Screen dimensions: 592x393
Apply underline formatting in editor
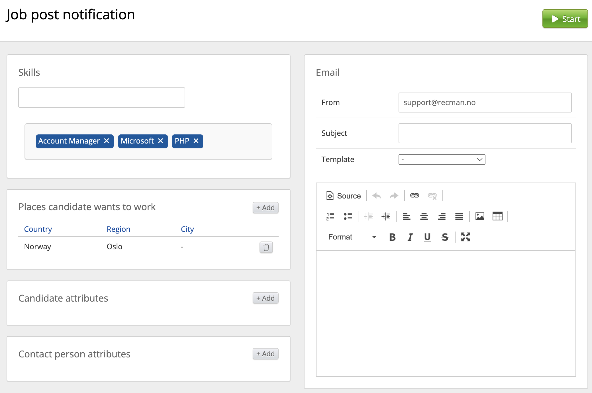tap(427, 237)
